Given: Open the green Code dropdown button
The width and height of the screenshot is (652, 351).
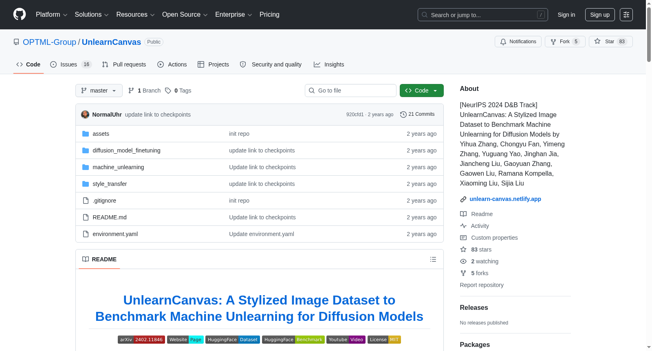Looking at the screenshot, I should pyautogui.click(x=422, y=91).
